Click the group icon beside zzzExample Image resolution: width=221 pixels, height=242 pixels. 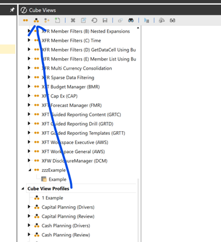[36, 170]
